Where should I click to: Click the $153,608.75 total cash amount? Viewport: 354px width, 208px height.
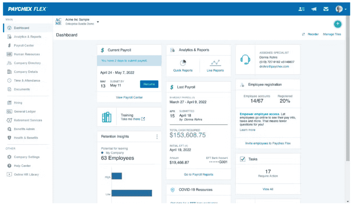pos(188,135)
